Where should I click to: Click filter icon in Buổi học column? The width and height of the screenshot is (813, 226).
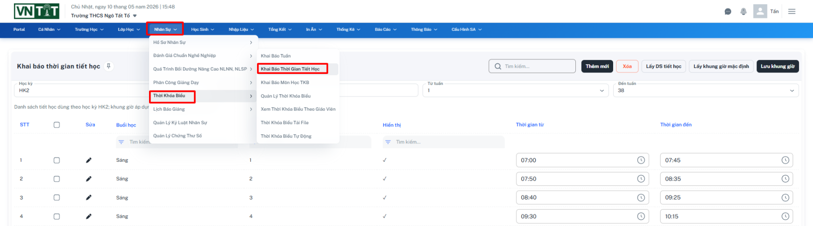coord(121,142)
